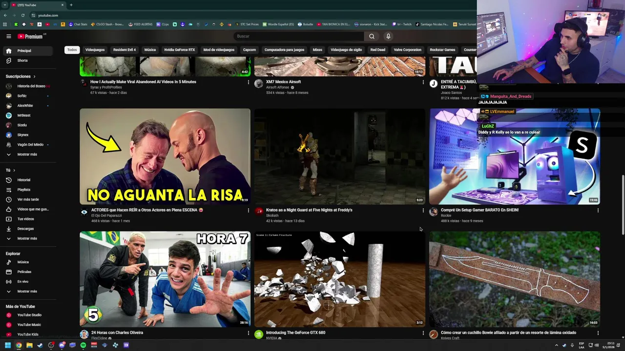Open the Suscripciones section header

click(x=21, y=77)
